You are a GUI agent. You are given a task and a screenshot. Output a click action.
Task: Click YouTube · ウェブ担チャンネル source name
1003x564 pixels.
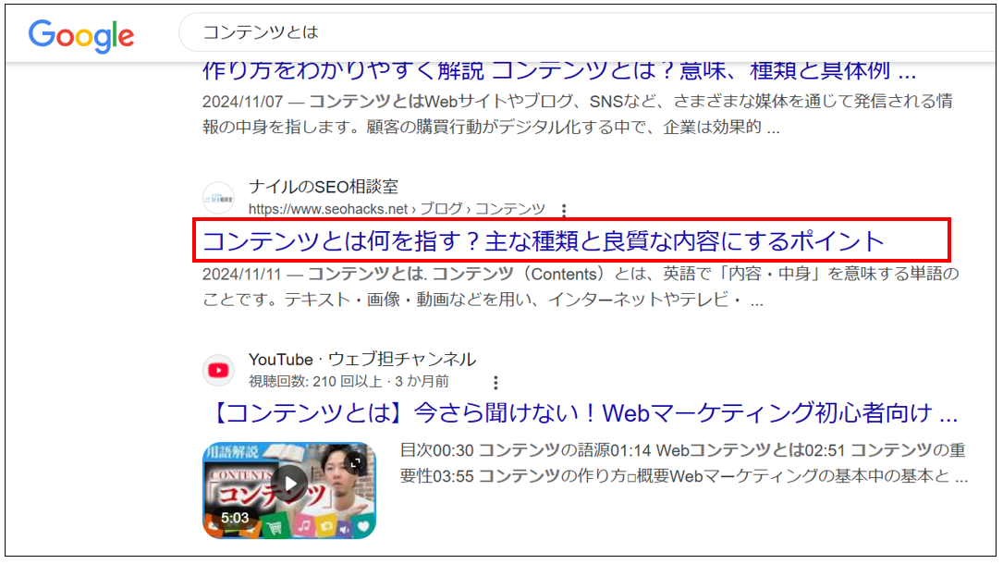coord(362,360)
